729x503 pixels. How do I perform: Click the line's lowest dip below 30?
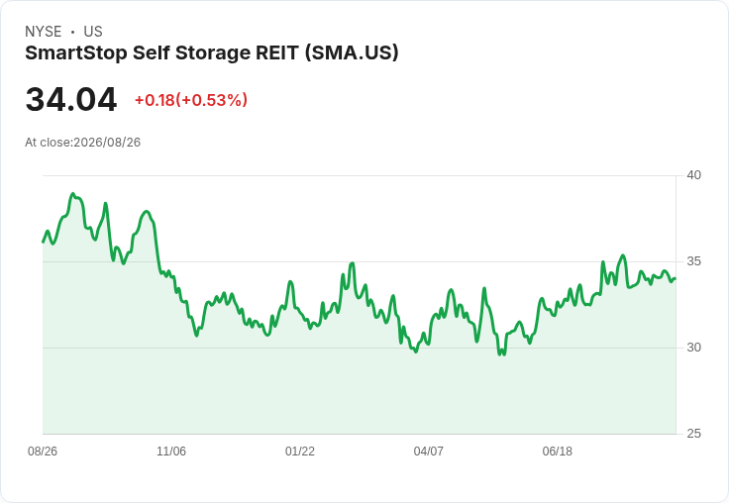point(500,354)
